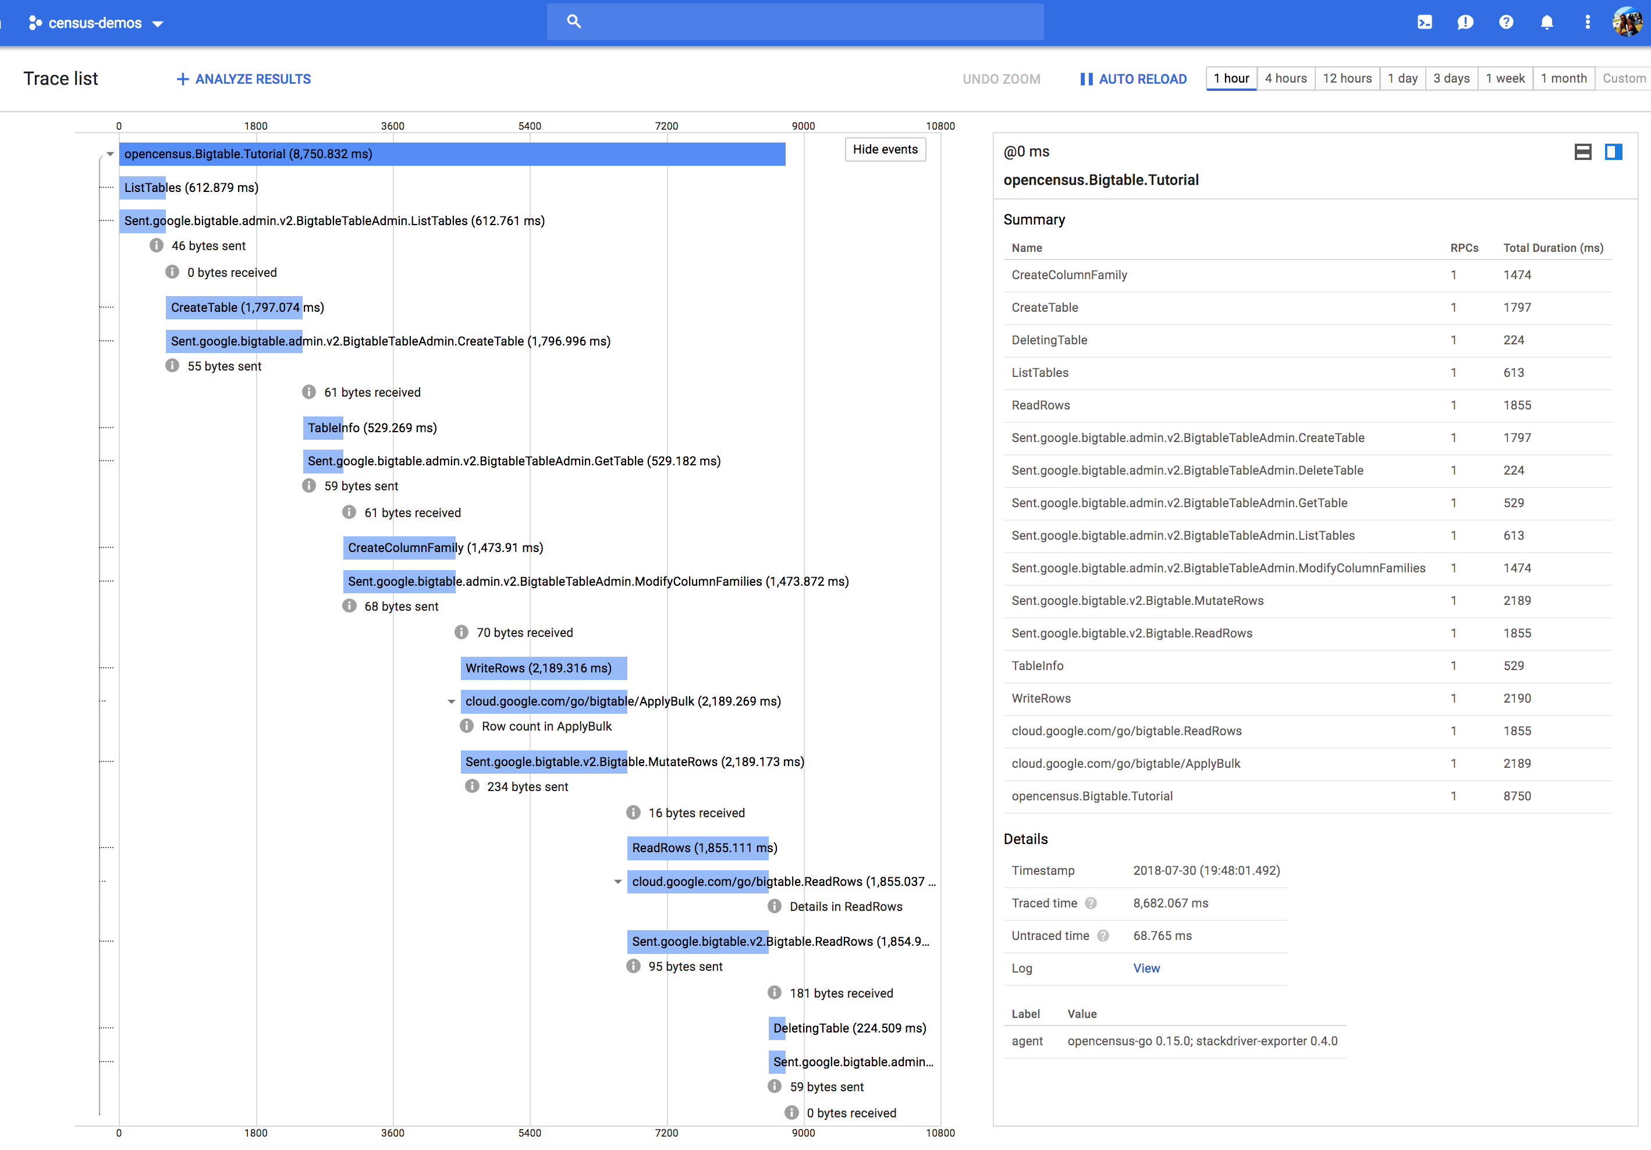1651x1150 pixels.
Task: Click the search magnifier icon
Action: [574, 22]
